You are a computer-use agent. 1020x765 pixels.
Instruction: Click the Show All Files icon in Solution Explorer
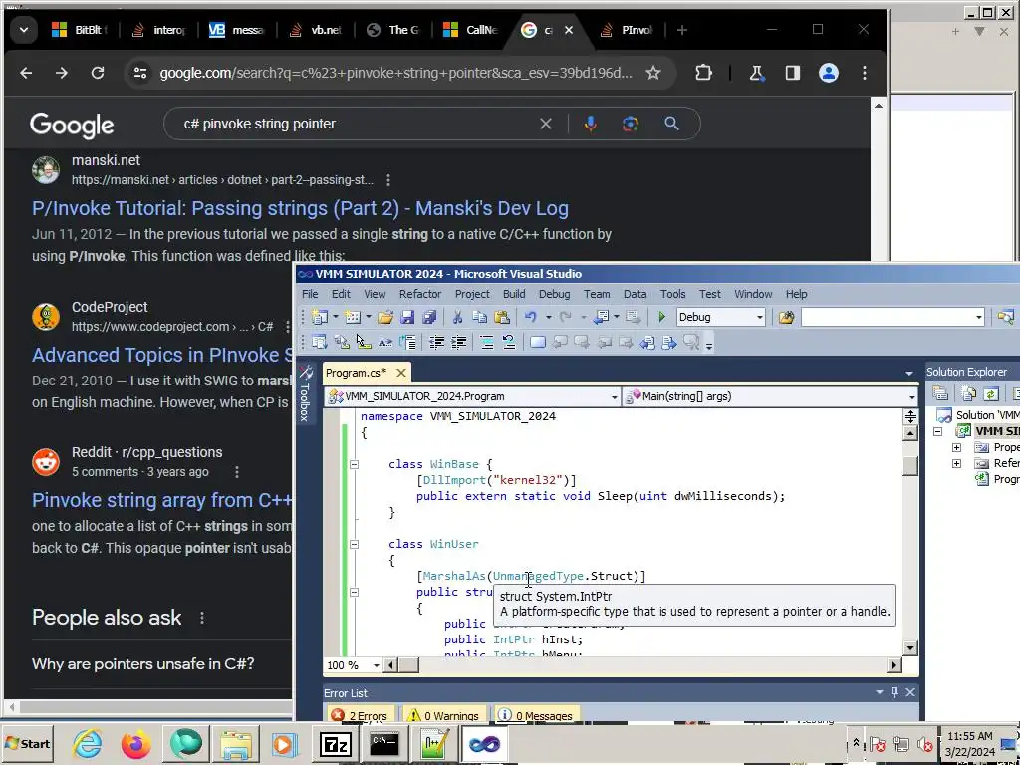pos(968,393)
